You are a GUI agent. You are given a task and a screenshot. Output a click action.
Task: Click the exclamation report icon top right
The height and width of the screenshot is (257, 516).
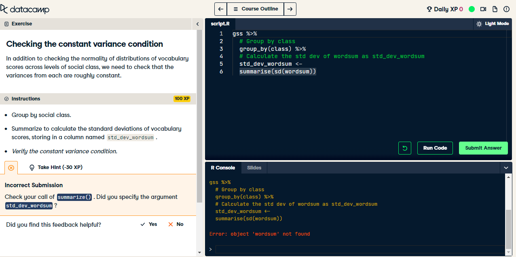(506, 8)
